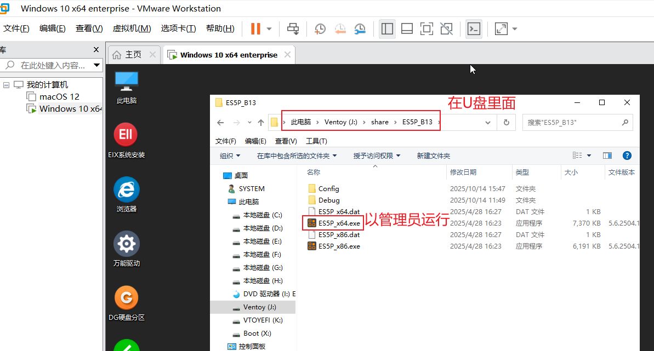Take a snapshot of the virtual machine
Viewport: 654px width, 351px height.
(319, 28)
